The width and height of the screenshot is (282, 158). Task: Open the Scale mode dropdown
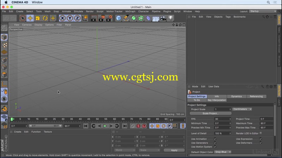pyautogui.click(x=149, y=150)
